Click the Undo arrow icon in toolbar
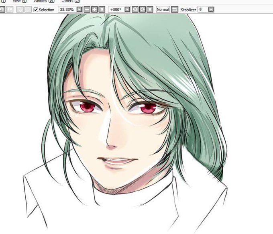 pos(2,9)
